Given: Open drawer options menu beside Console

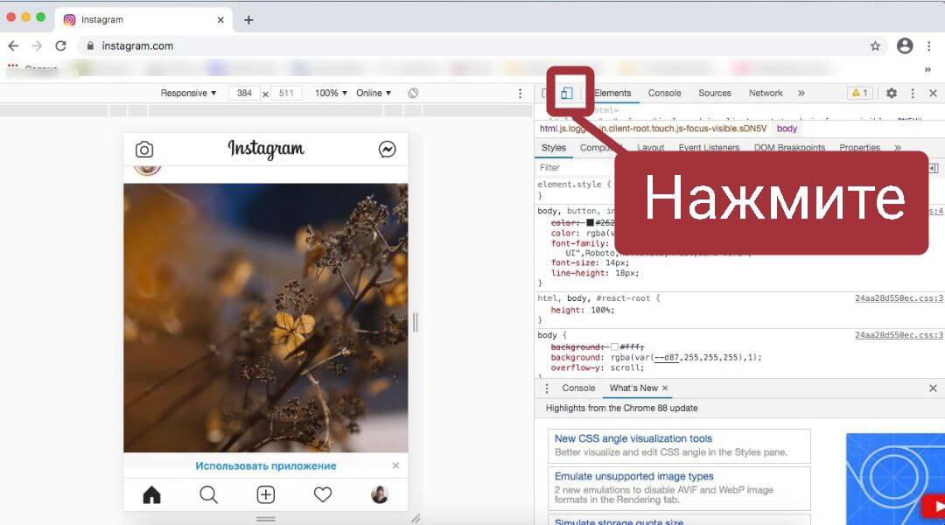Looking at the screenshot, I should click(x=547, y=388).
